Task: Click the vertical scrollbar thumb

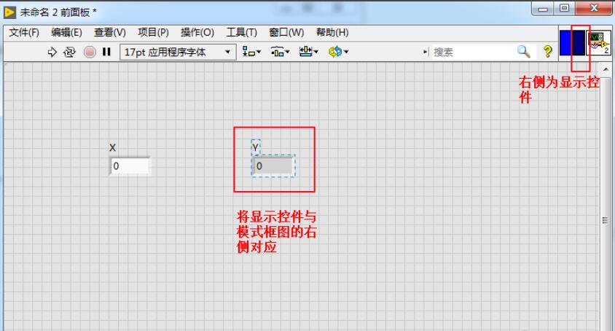Action: 606,220
